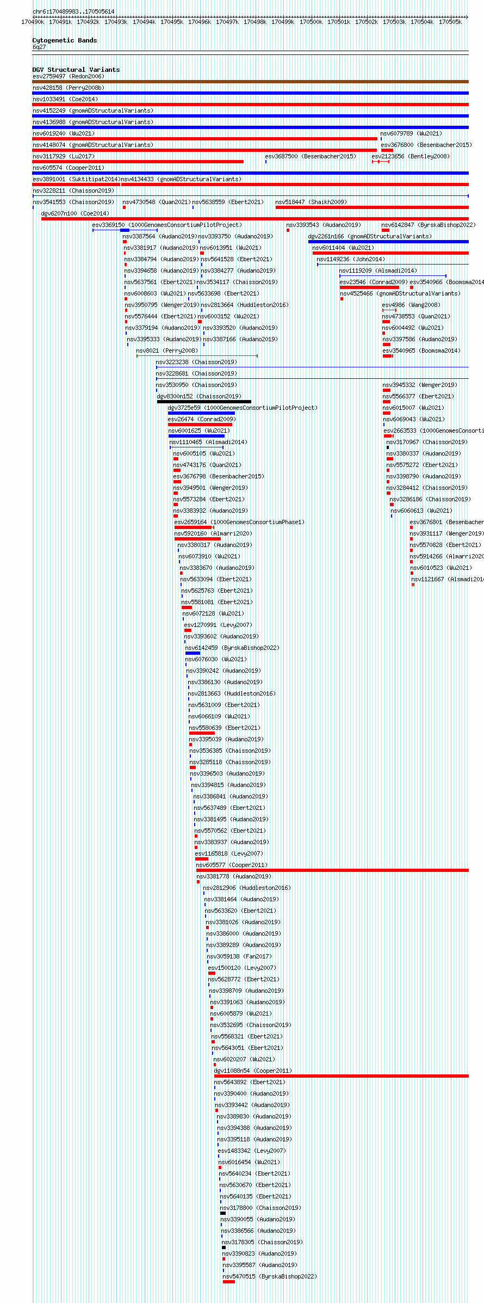
Task: Click the chr6:170489983..170505614 region label
Action: [73, 11]
